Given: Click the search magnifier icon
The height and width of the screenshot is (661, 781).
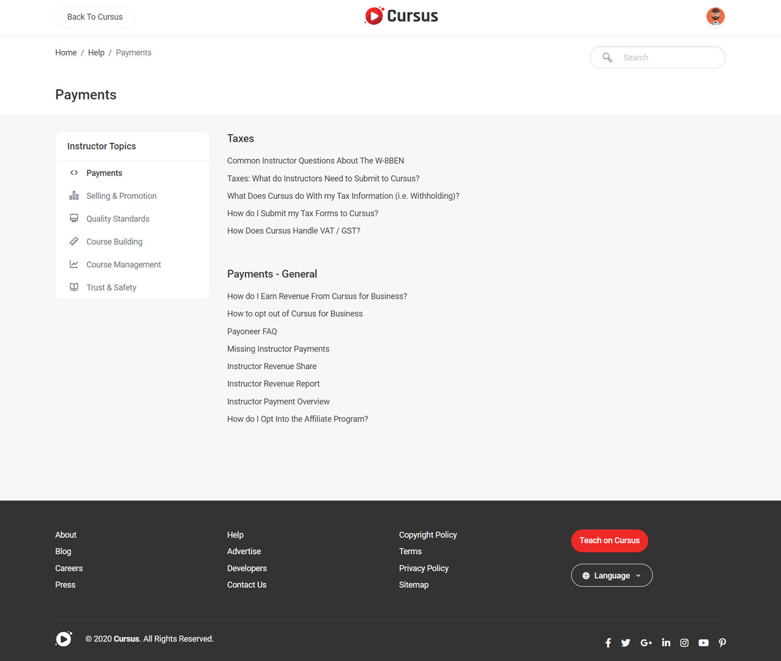Looking at the screenshot, I should 607,58.
